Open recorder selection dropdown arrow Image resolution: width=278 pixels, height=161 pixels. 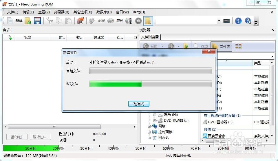(219, 21)
